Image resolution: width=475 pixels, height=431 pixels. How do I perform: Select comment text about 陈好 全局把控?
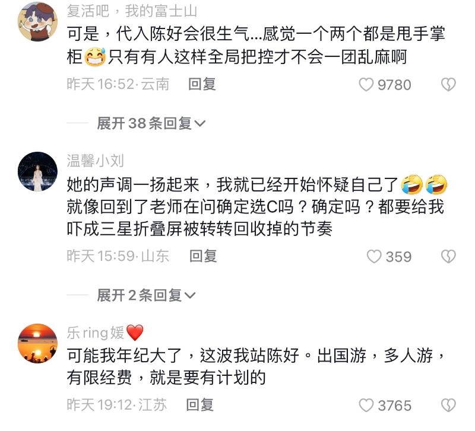pyautogui.click(x=256, y=45)
